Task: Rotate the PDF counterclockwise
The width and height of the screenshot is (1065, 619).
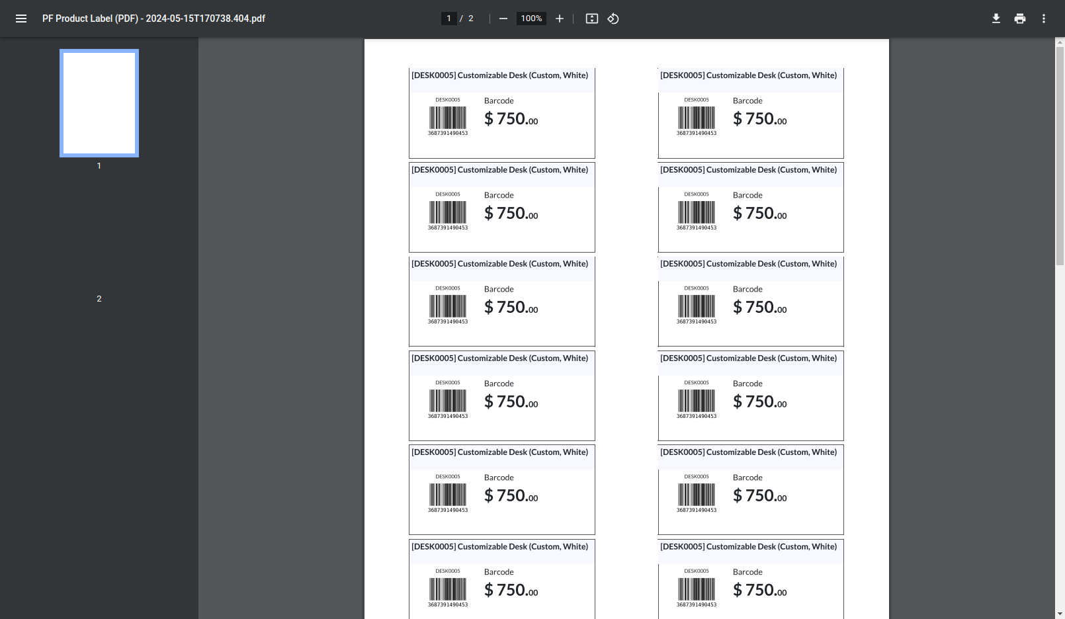Action: coord(613,19)
